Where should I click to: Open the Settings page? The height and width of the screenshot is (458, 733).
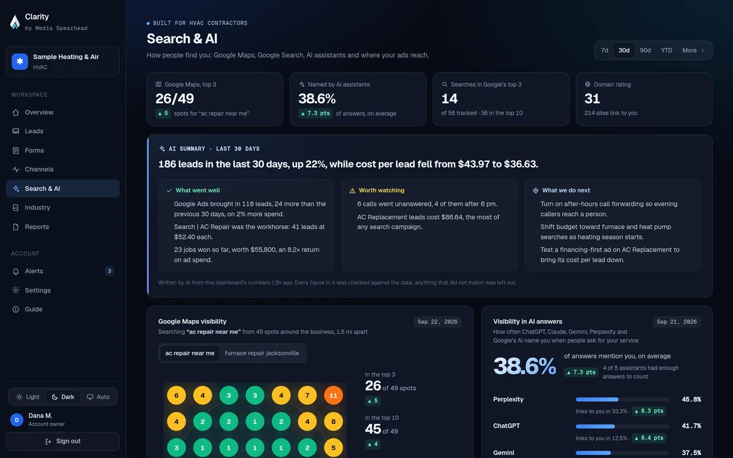coord(63,290)
